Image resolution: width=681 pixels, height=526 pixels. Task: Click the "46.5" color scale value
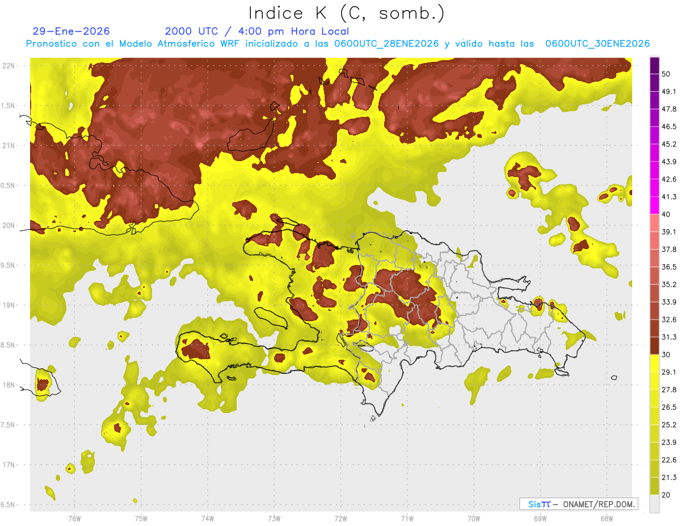[x=669, y=127]
